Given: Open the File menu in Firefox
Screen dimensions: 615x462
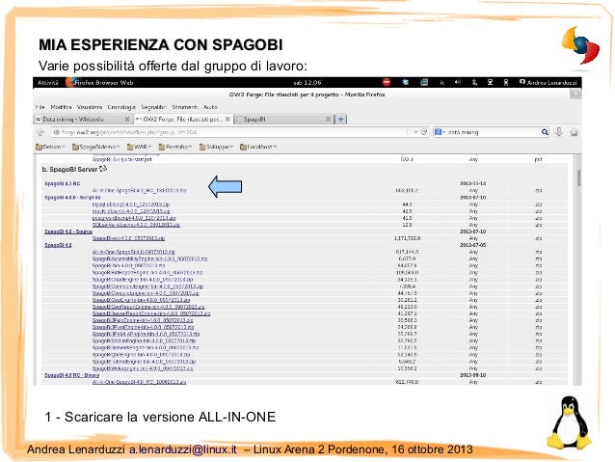Looking at the screenshot, I should tap(40, 107).
